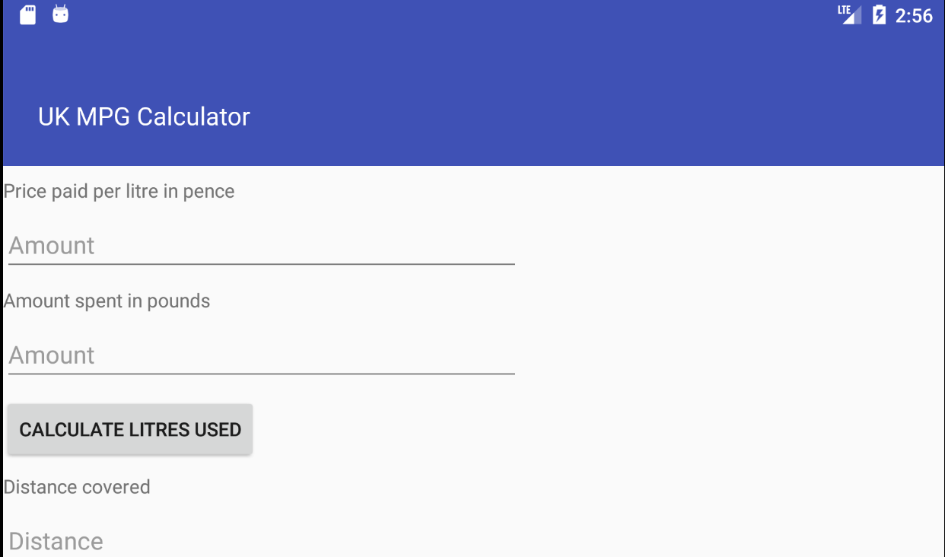The image size is (945, 557).
Task: Tap the battery charging icon
Action: (879, 15)
